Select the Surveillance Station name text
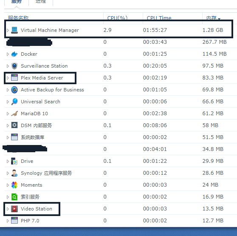The width and height of the screenshot is (237, 236). pos(44,66)
